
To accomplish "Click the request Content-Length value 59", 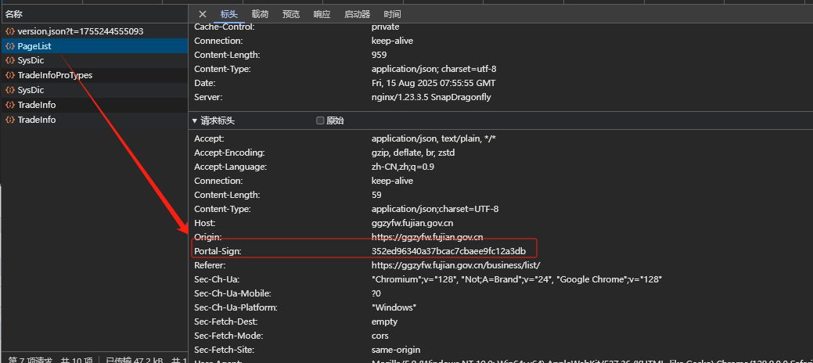I will [376, 195].
